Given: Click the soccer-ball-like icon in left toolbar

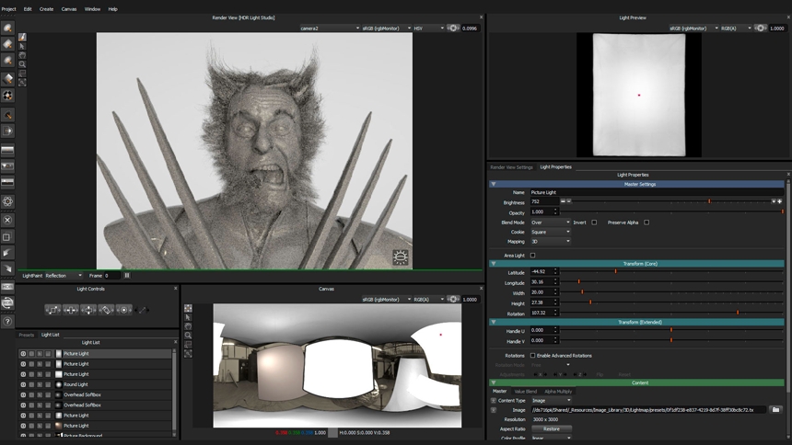Looking at the screenshot, I should click(7, 96).
